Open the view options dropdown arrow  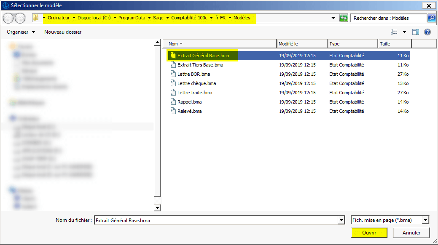[404, 32]
